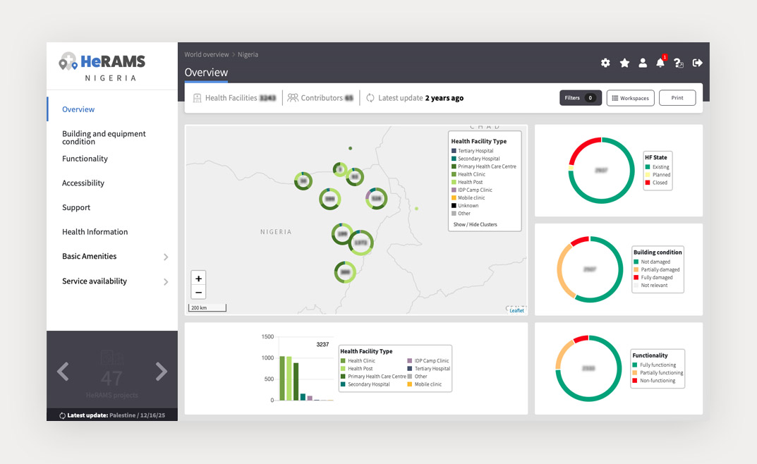
Task: Click the logout icon
Action: pos(698,63)
